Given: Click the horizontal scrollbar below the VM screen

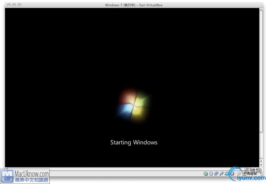Looking at the screenshot, I should [132, 169].
